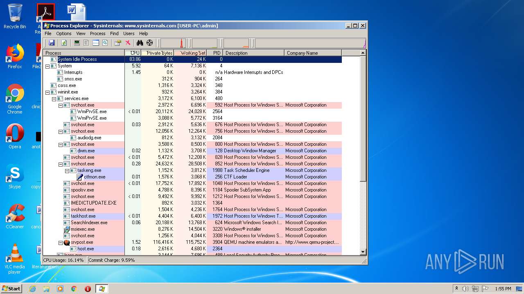Collapse the svchost.exe PID 852 node
The image size is (524, 294).
(x=61, y=164)
